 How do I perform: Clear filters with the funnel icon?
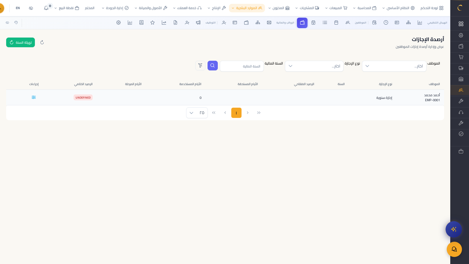(200, 66)
